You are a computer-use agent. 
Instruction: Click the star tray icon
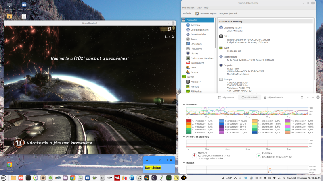[274, 178]
